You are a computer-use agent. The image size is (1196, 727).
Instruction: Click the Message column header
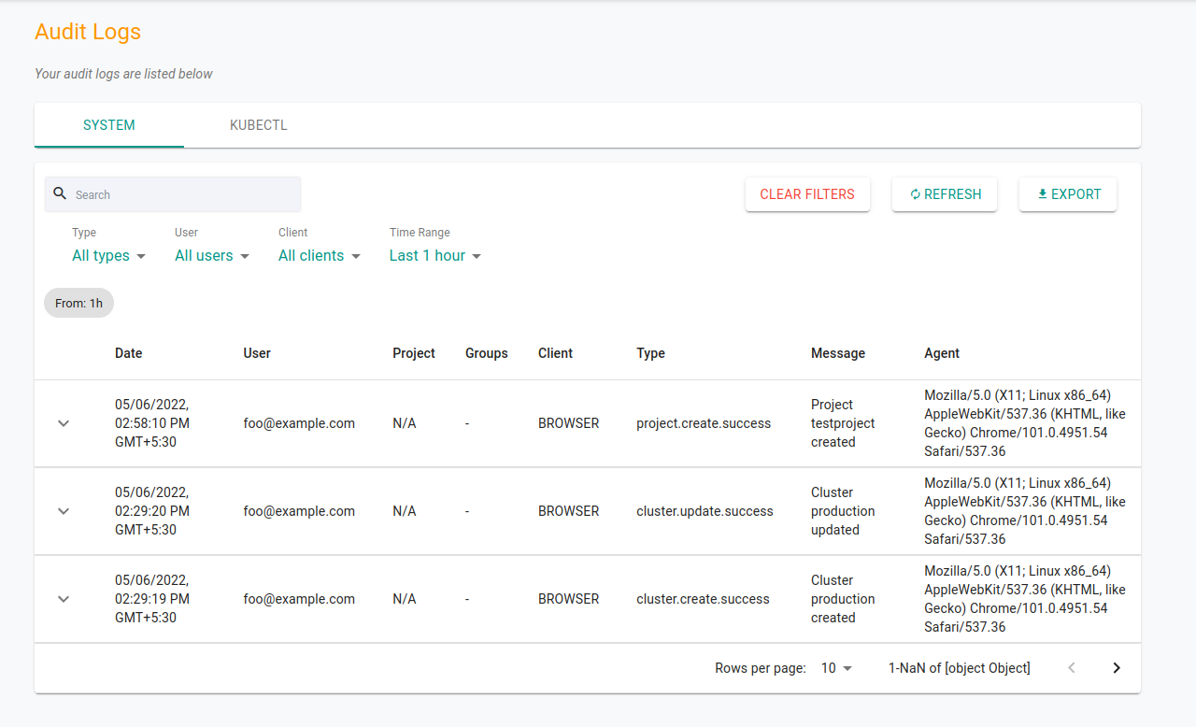[x=838, y=353]
